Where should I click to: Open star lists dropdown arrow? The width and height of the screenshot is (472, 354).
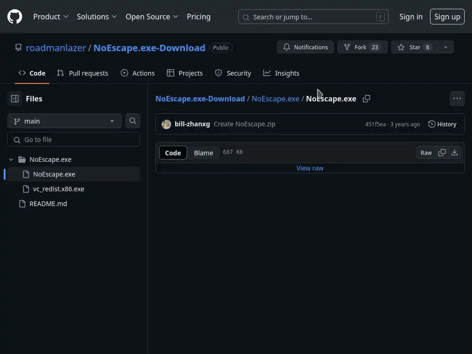tap(446, 47)
